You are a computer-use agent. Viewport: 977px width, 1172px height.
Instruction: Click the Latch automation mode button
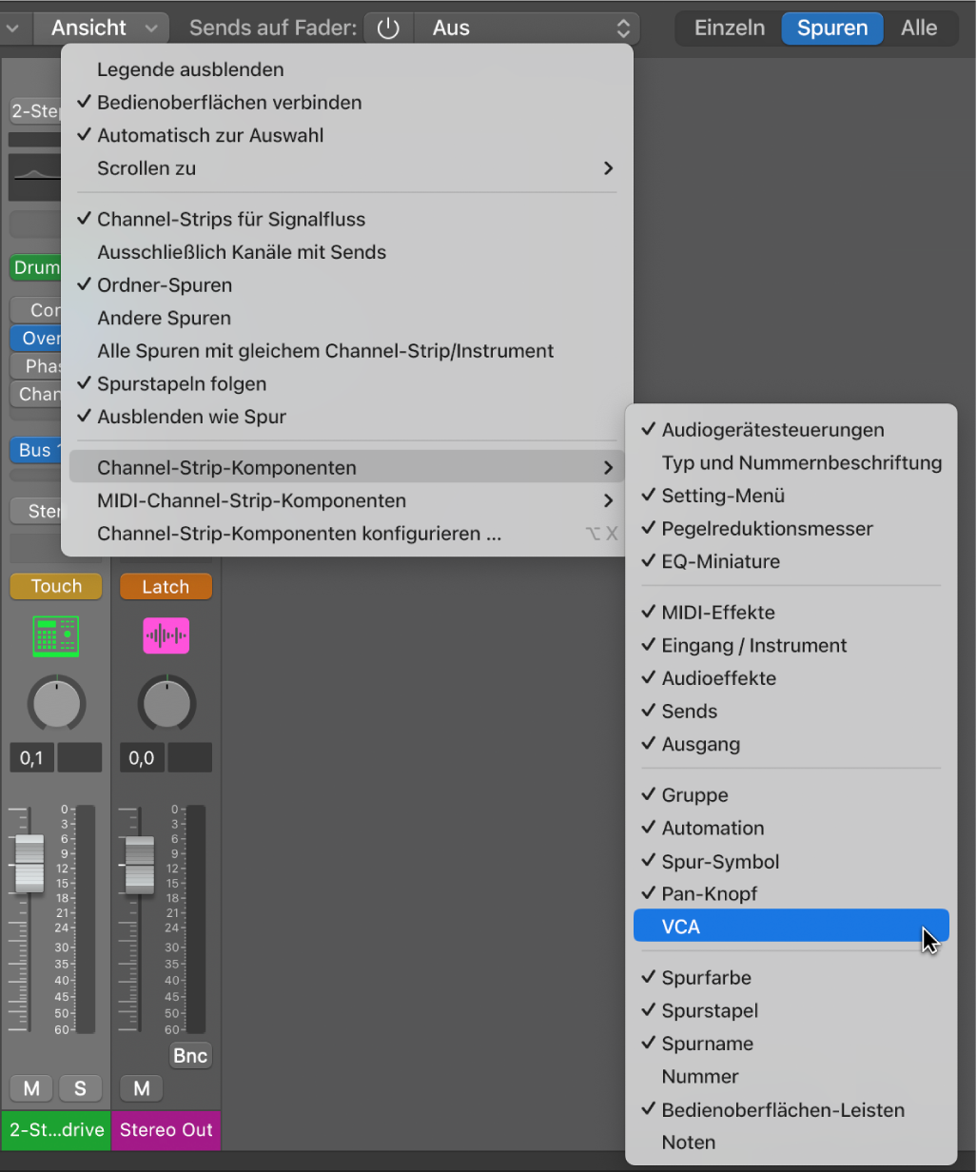click(166, 587)
